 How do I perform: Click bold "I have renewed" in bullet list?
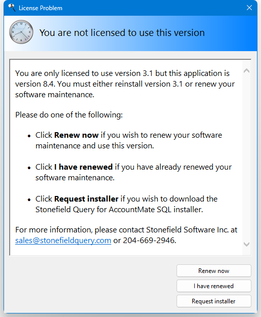click(83, 167)
